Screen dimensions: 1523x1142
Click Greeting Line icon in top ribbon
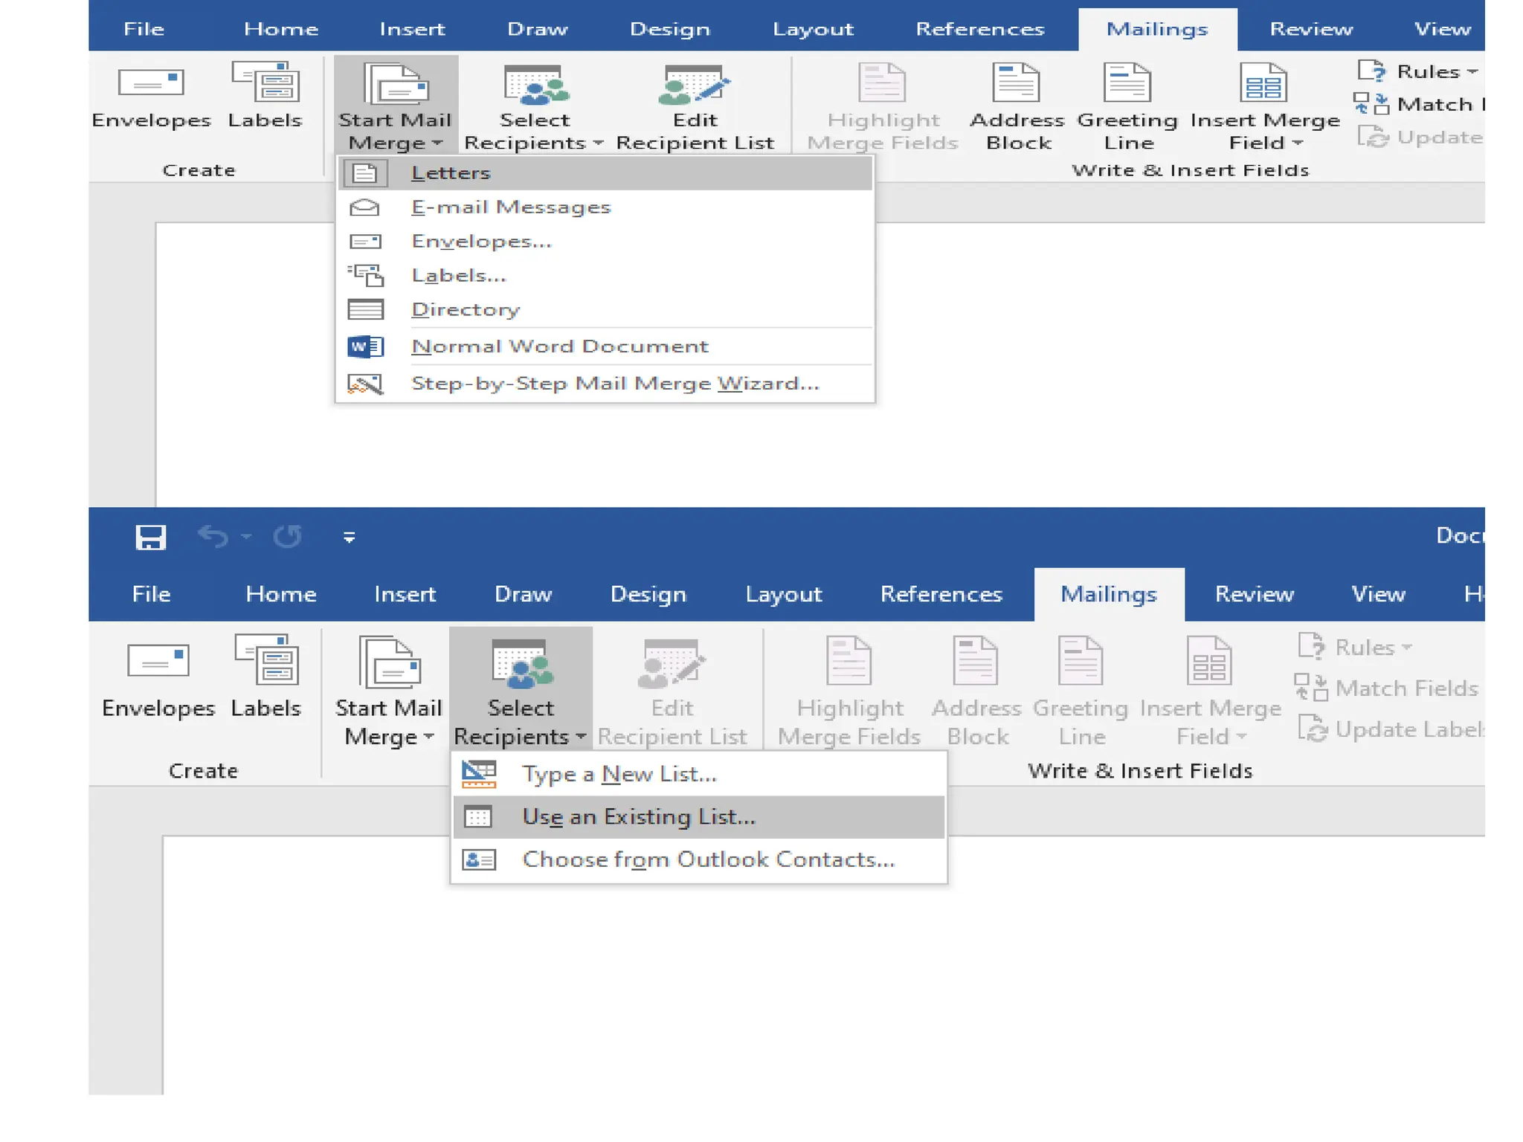[x=1127, y=83]
